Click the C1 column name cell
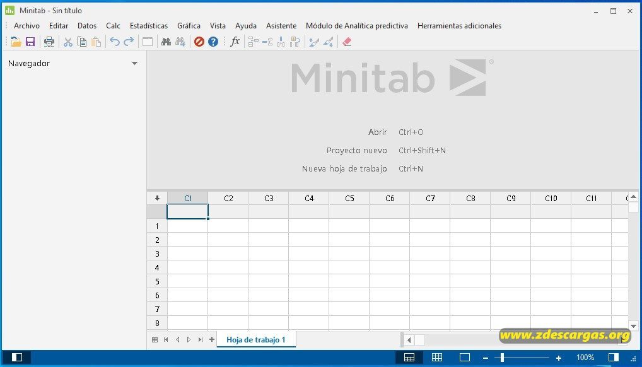 [x=187, y=212]
